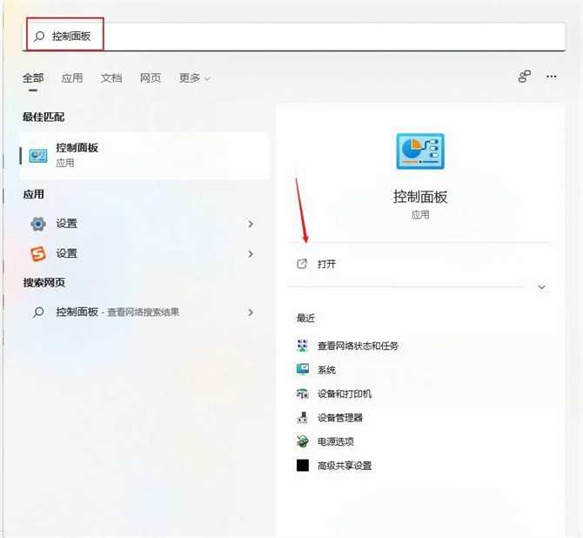The height and width of the screenshot is (538, 583).
Task: Expand chevron for Sogou 设置 result
Action: pos(251,253)
